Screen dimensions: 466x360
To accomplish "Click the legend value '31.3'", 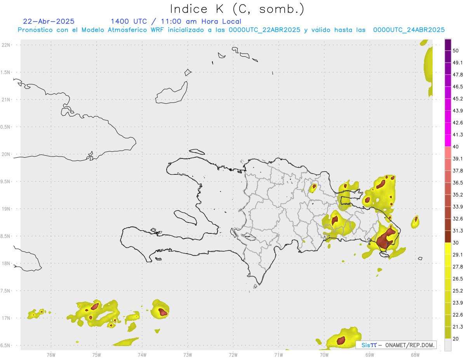I will point(458,231).
